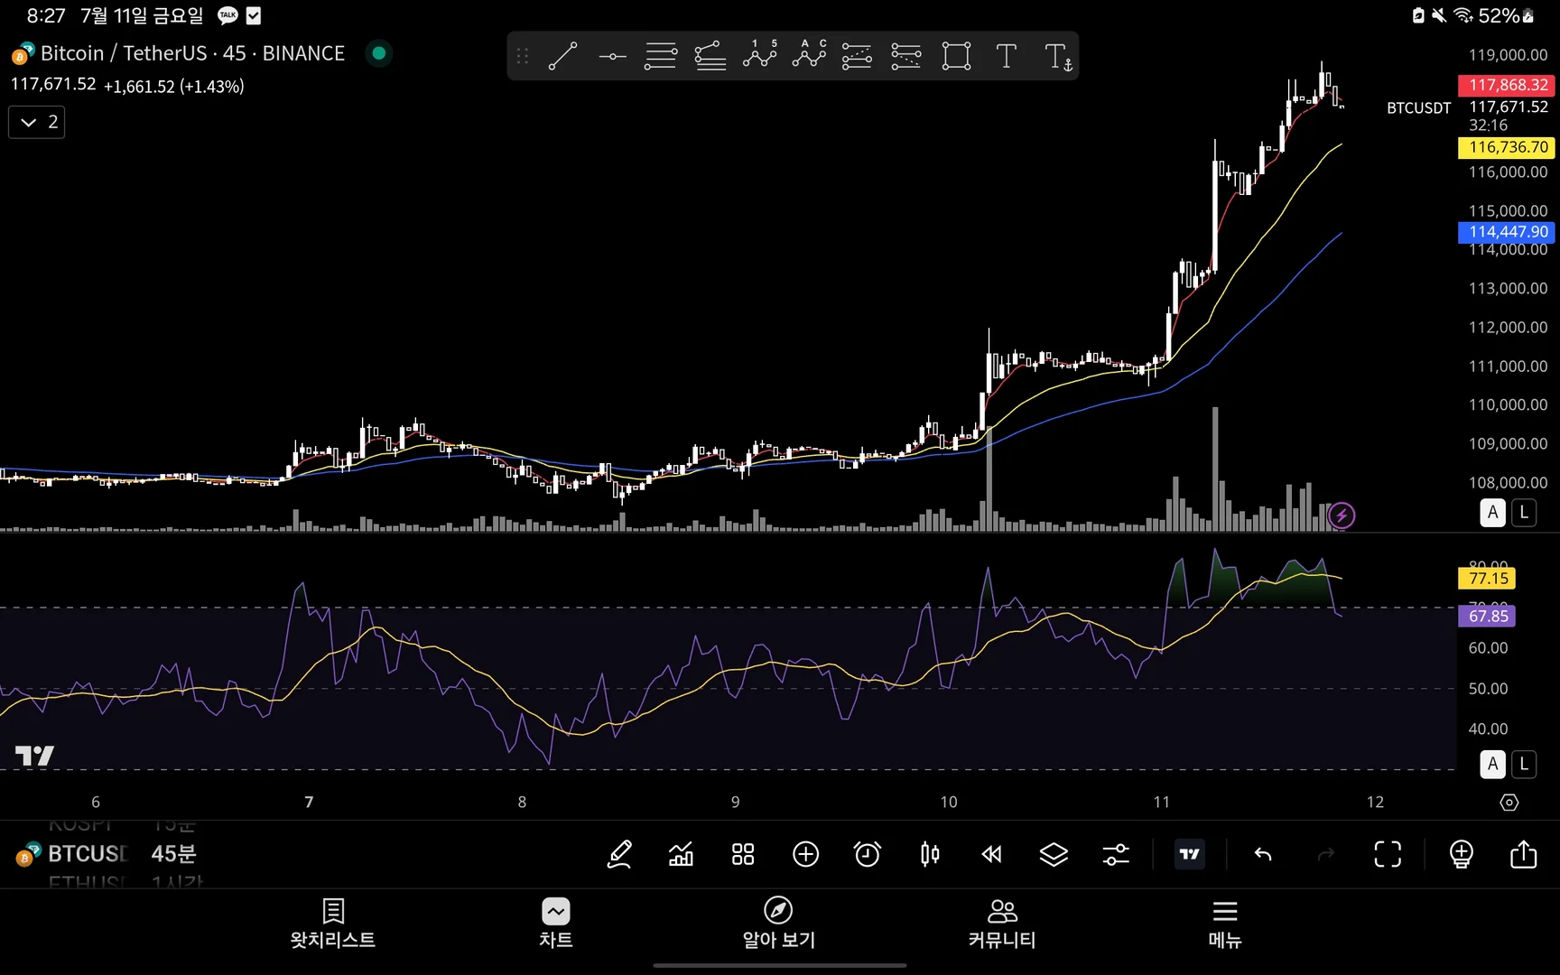Switch to the 왓치리스트 tab
This screenshot has width=1560, height=975.
(x=333, y=924)
